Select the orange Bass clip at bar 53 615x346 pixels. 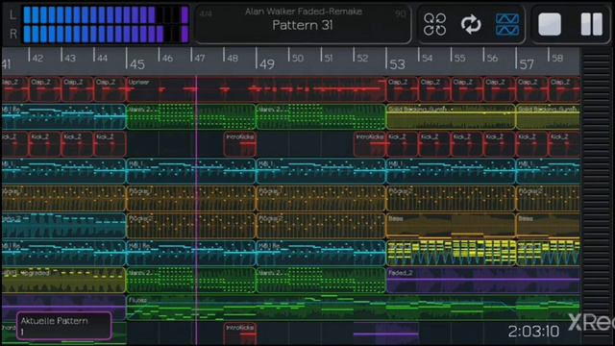(x=451, y=226)
